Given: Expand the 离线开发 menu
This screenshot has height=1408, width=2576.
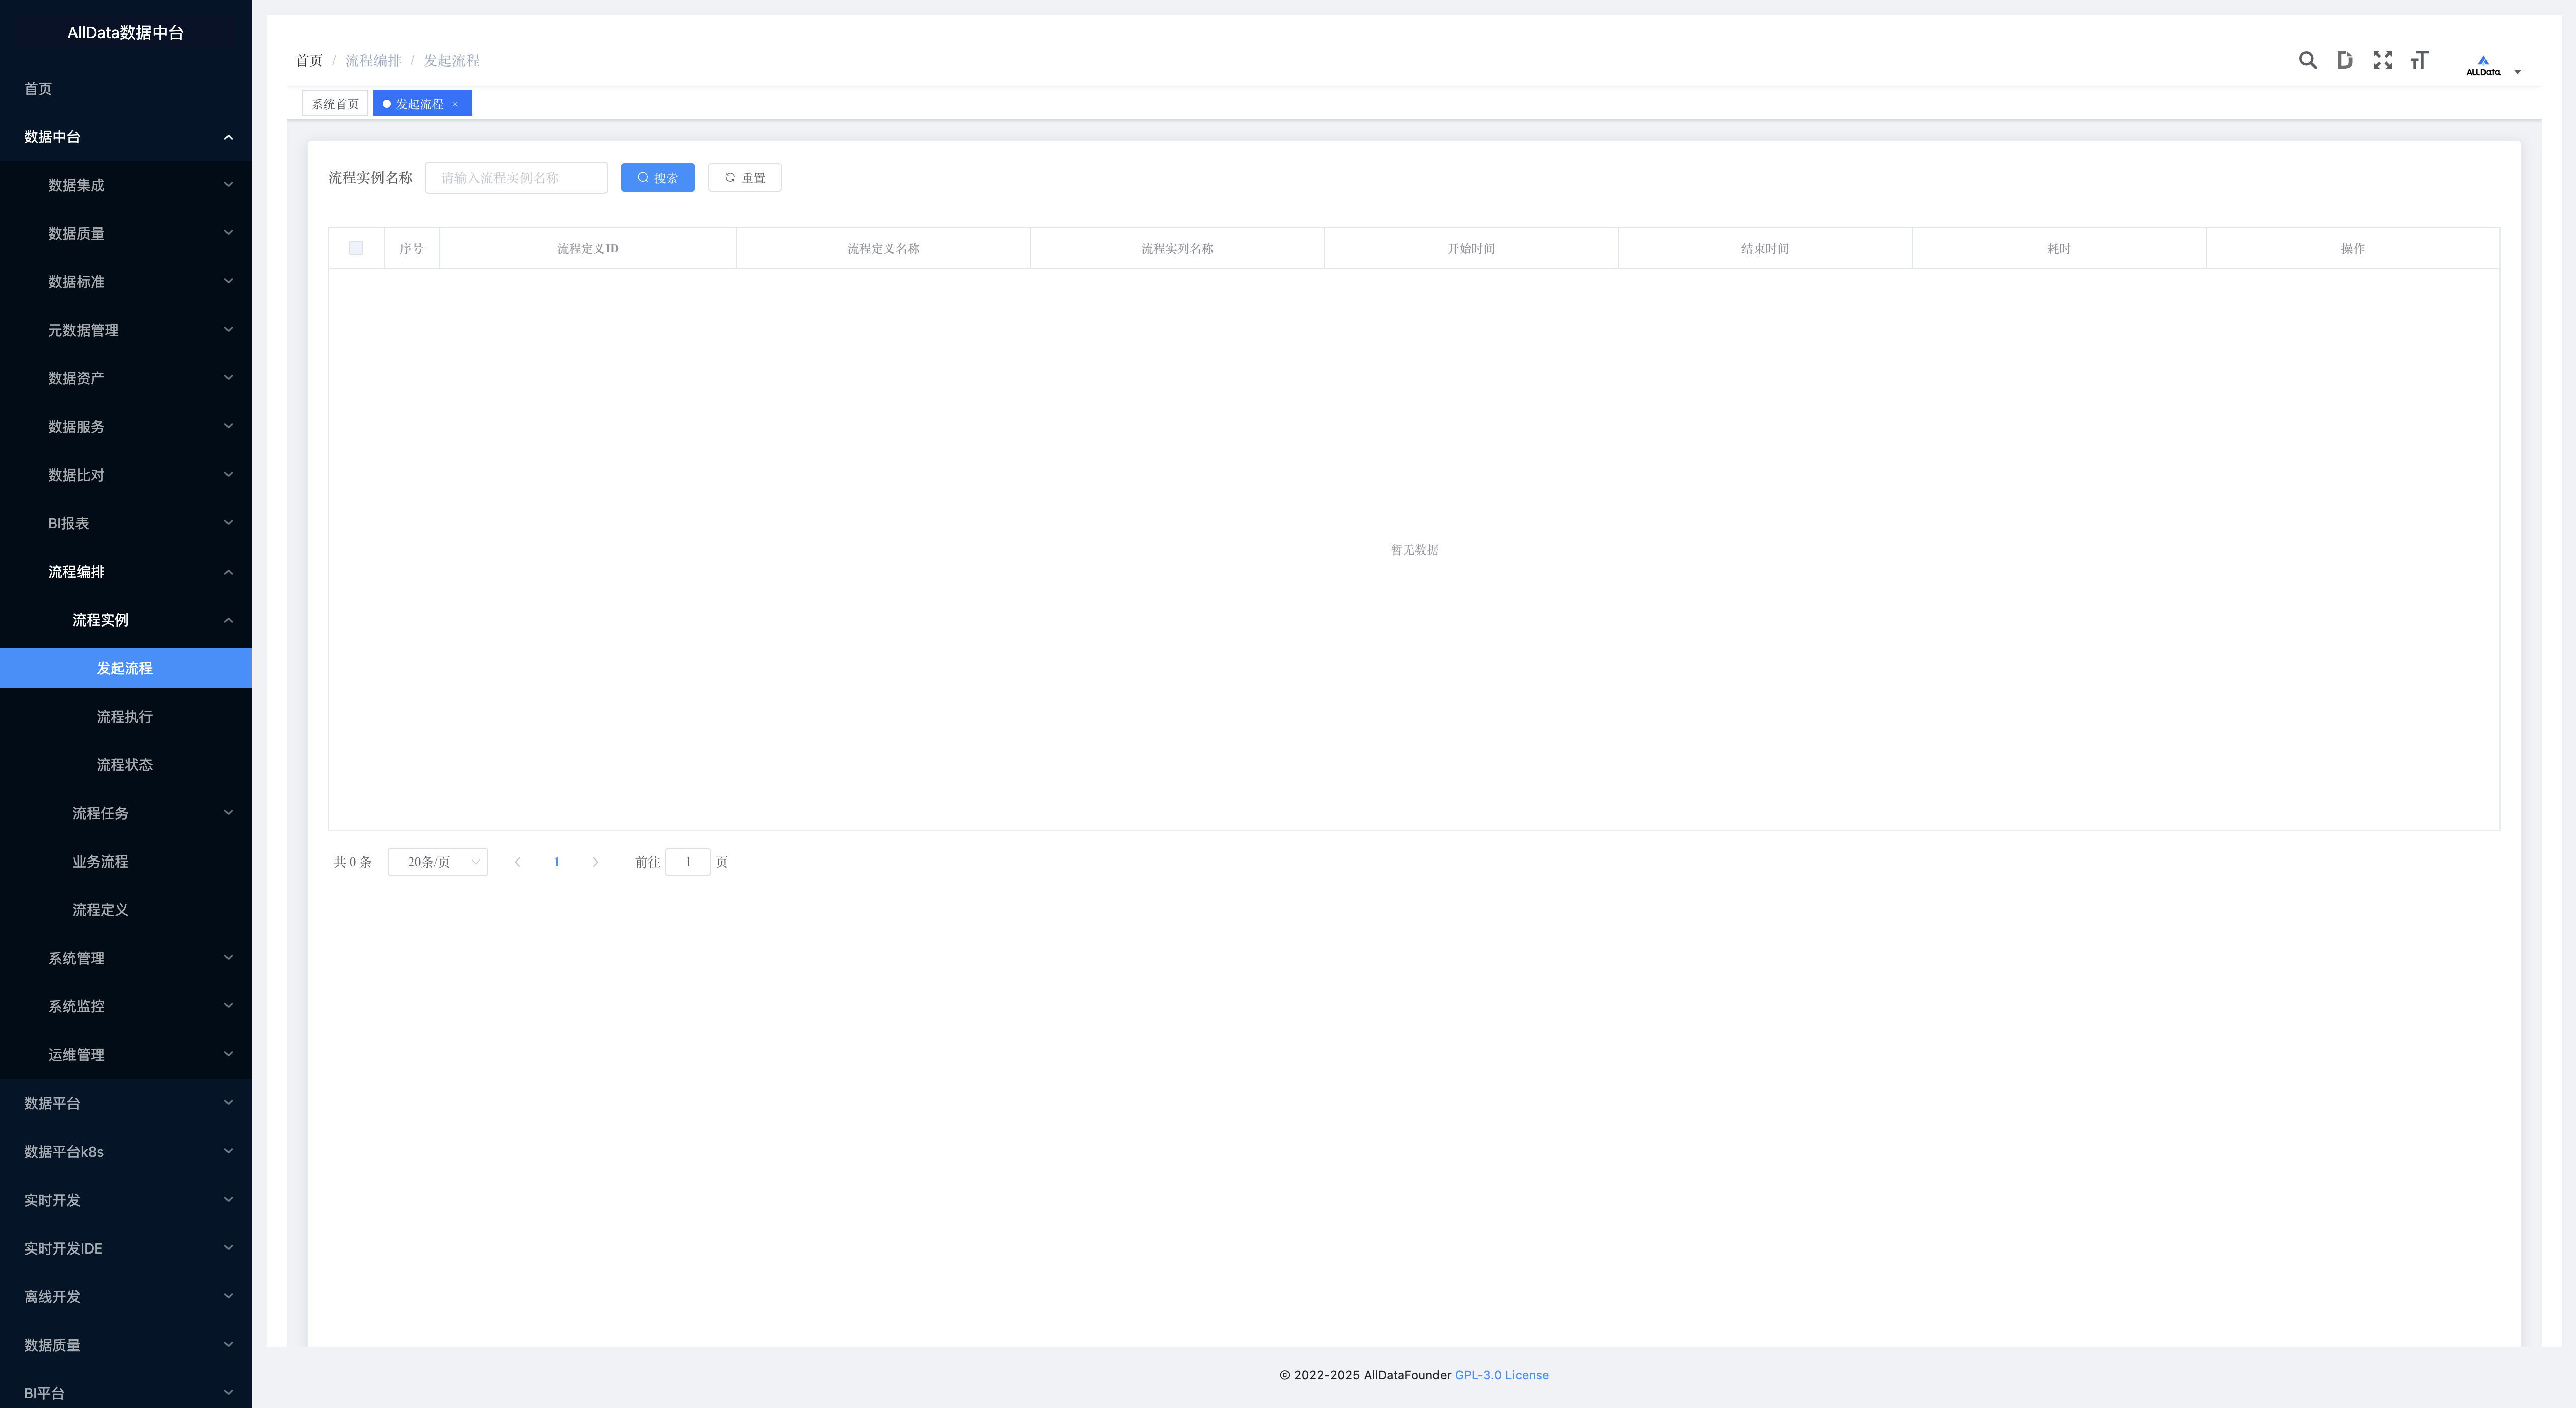Looking at the screenshot, I should (x=126, y=1297).
